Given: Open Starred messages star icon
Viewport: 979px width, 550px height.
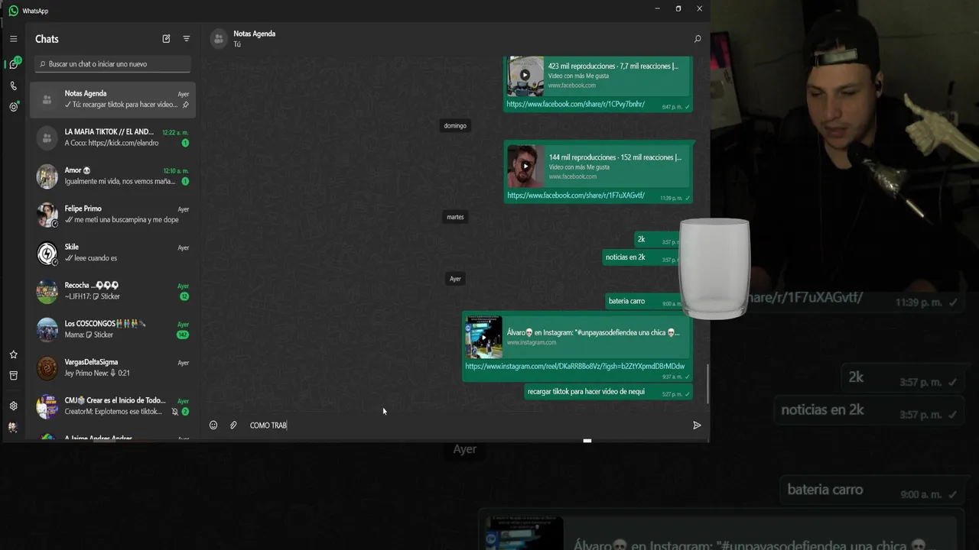Looking at the screenshot, I should 13,354.
